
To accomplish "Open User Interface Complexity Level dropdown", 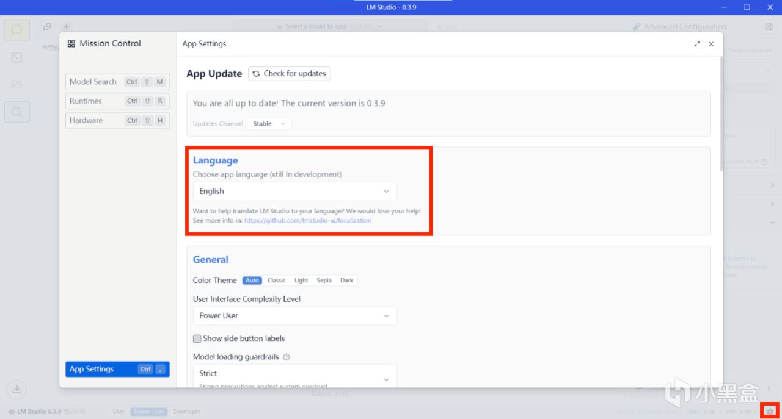I will point(294,316).
